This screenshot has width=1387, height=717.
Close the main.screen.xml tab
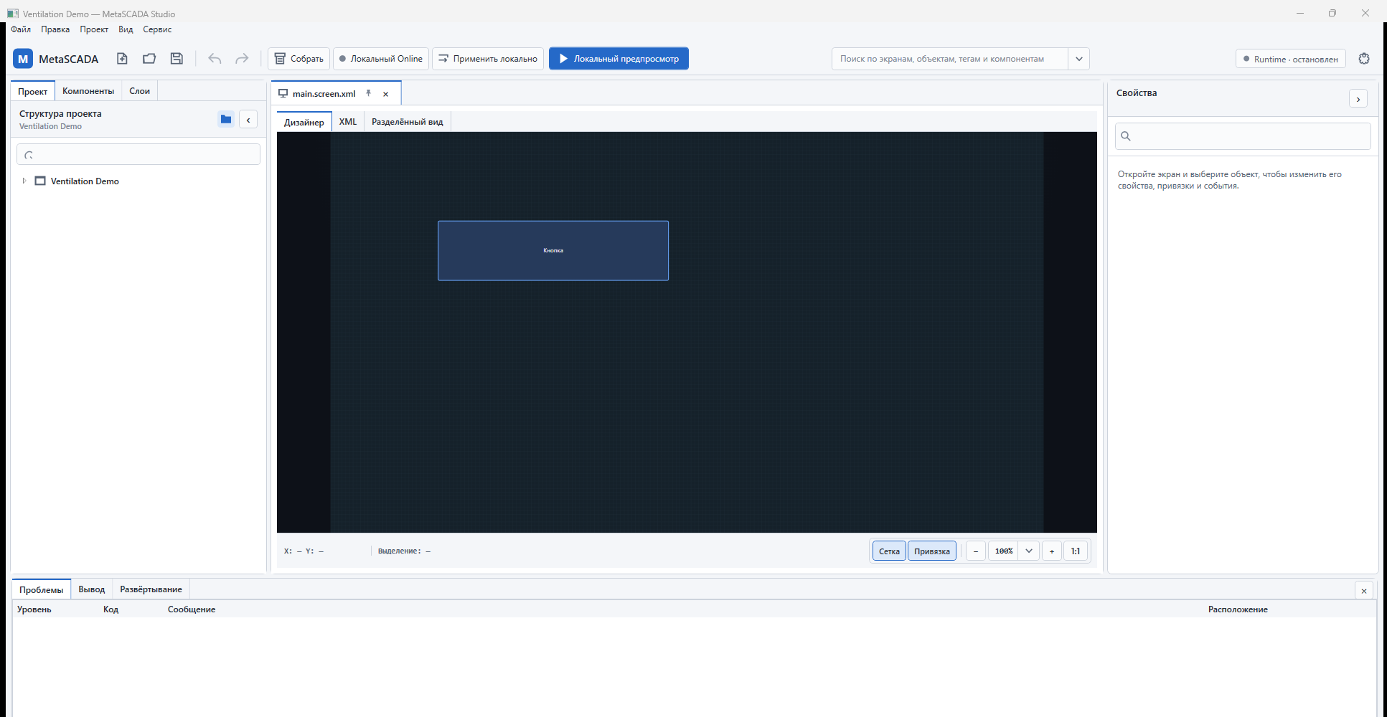click(385, 94)
